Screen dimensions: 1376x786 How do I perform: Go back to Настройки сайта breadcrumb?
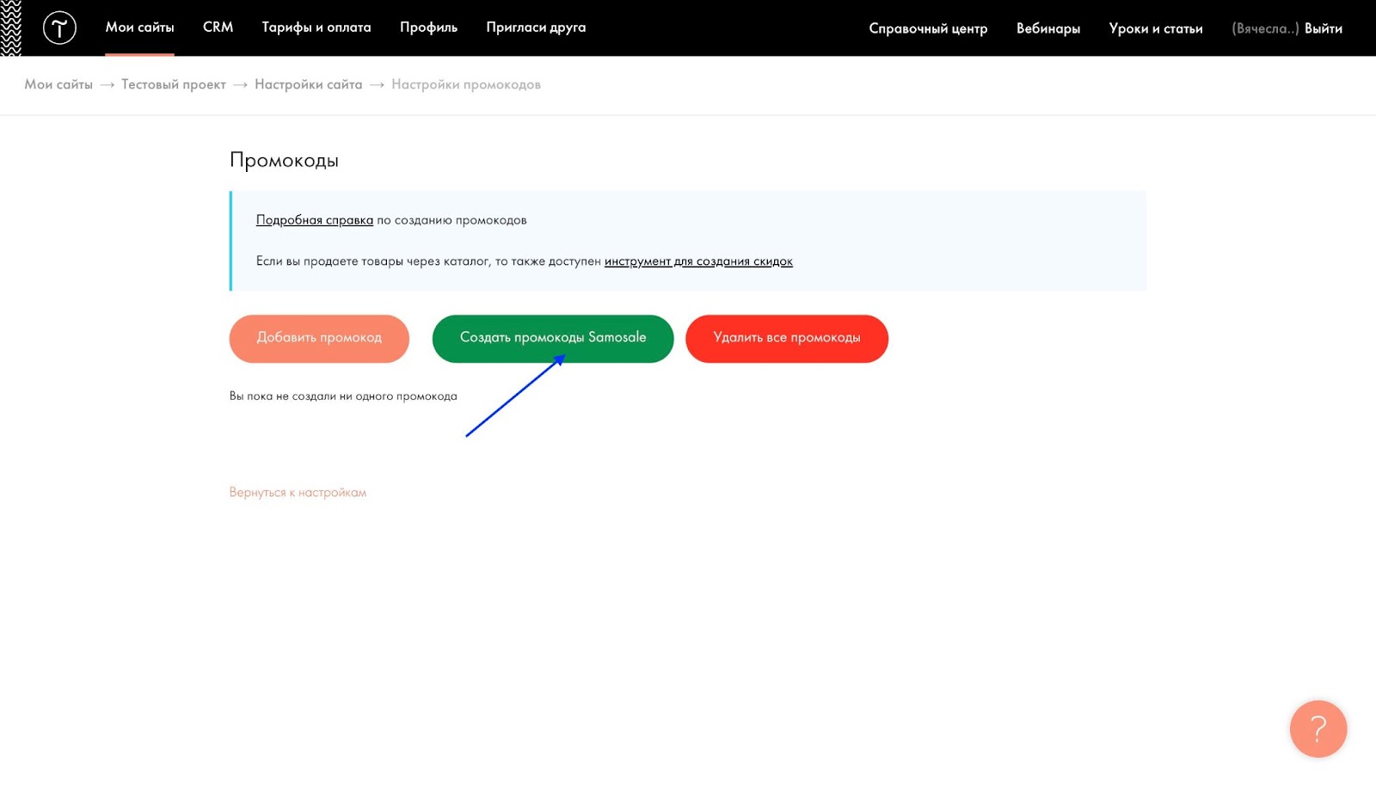(308, 84)
